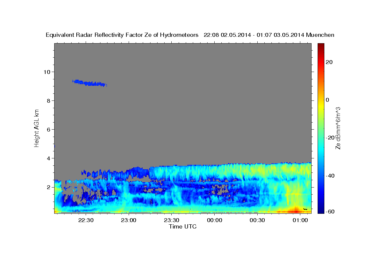Click the colorbar value label 20
Image resolution: width=385 pixels, height=256 pixels.
point(329,62)
